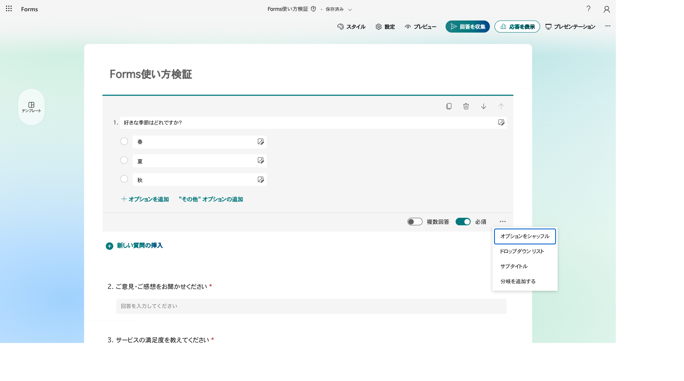Click the オプションを追加 link
The height and width of the screenshot is (381, 684).
click(x=145, y=199)
